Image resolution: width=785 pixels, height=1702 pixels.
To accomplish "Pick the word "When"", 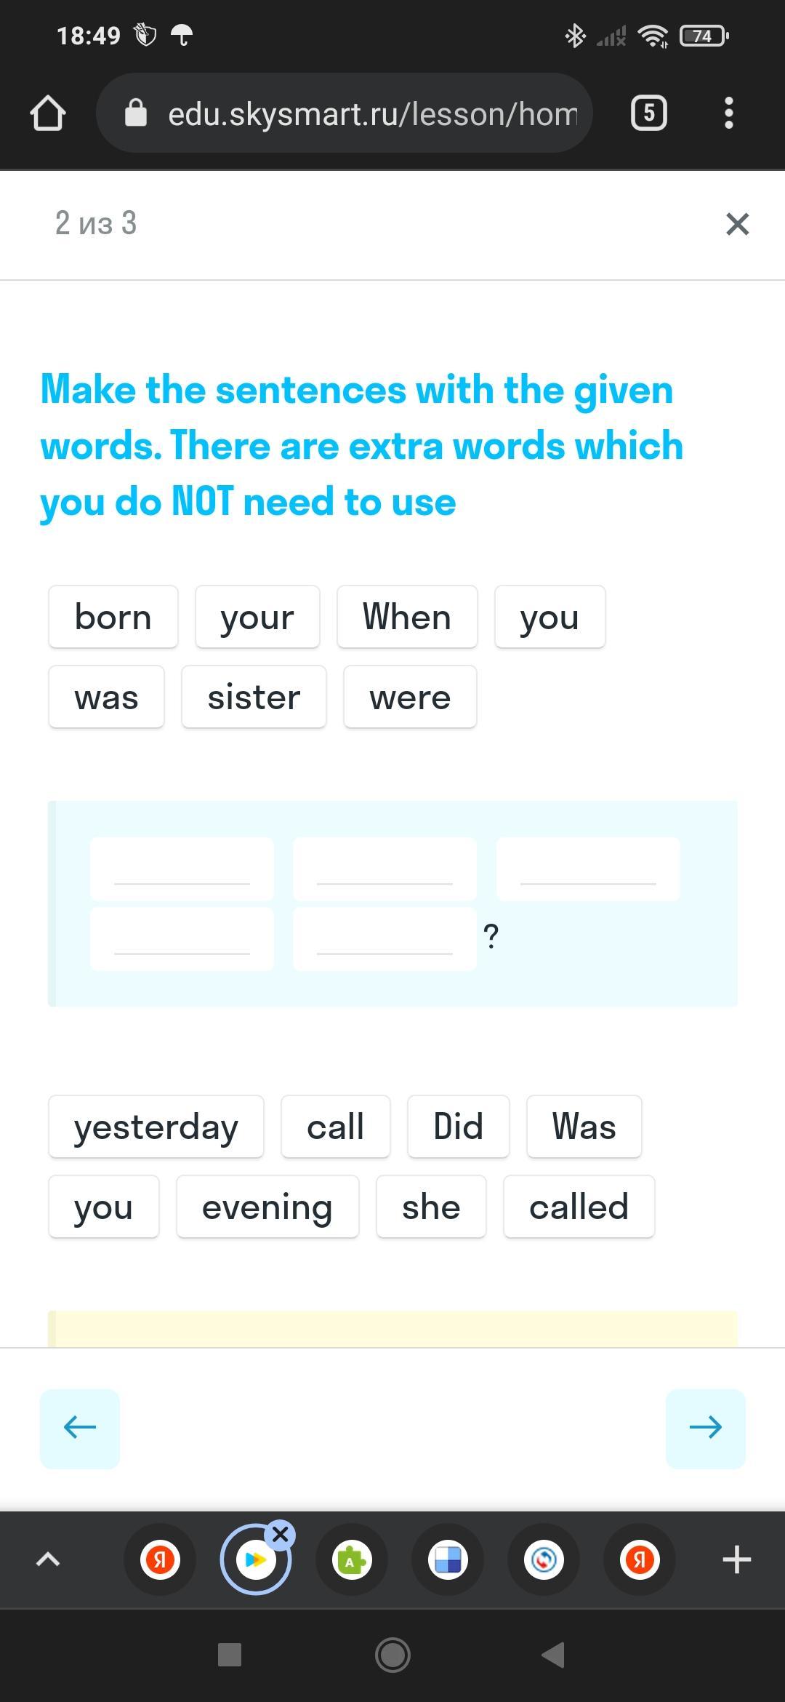I will 407,617.
